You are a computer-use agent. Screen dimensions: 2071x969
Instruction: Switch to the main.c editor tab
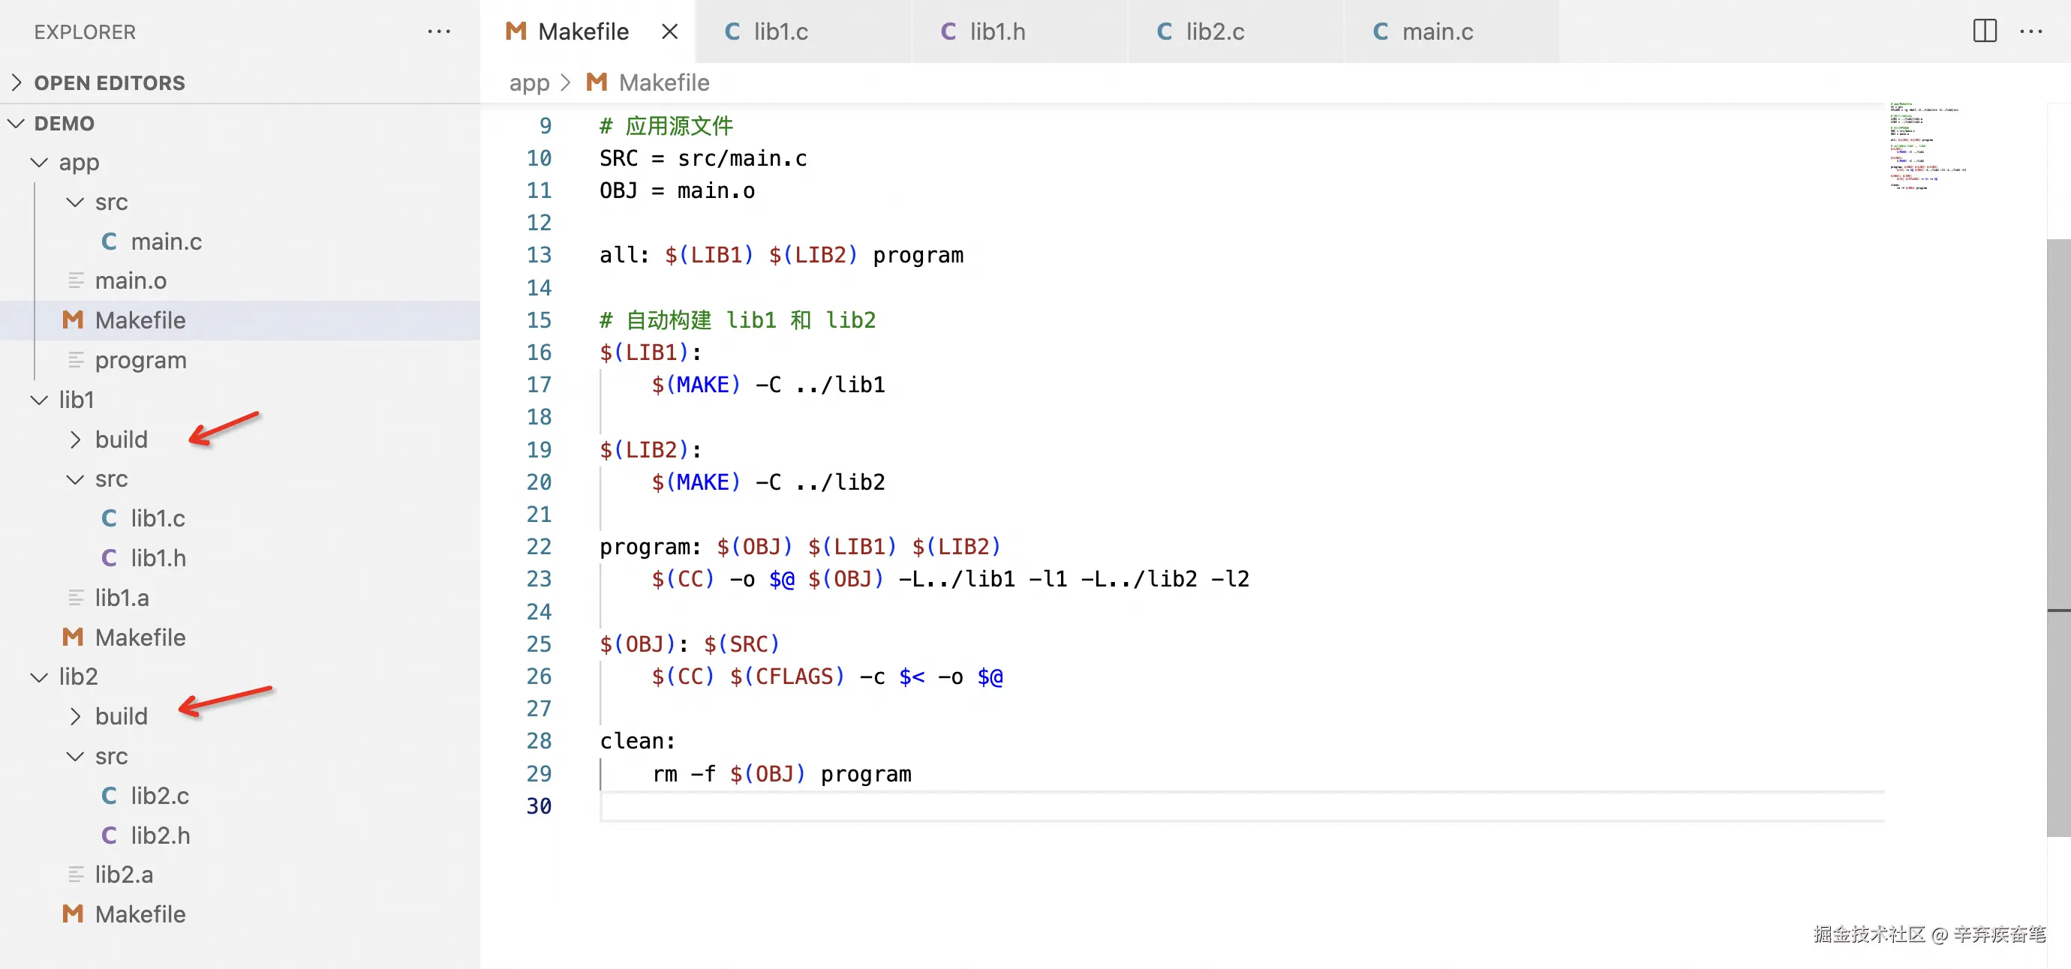[x=1437, y=31]
